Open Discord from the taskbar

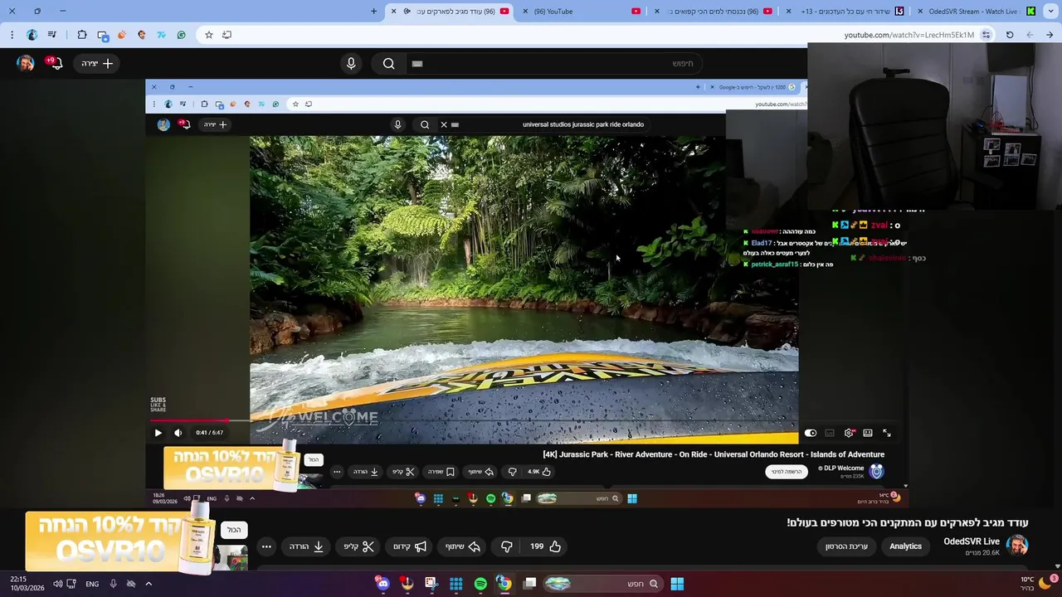click(x=382, y=584)
